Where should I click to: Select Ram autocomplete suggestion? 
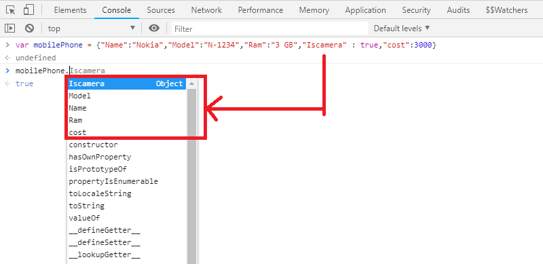tap(127, 120)
